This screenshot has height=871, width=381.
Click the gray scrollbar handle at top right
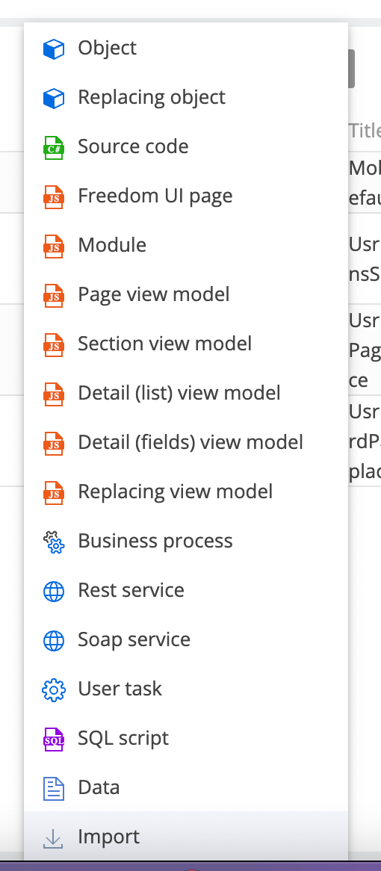click(351, 68)
